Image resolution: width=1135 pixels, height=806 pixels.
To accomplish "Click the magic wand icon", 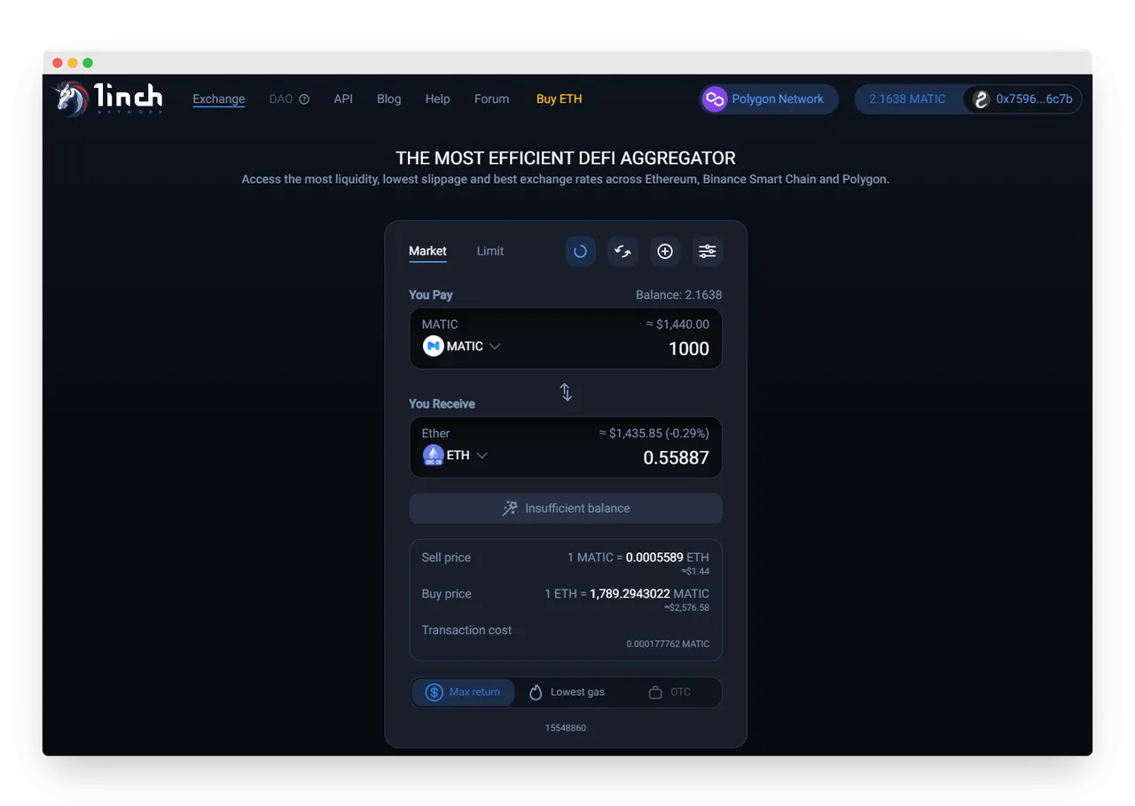I will pos(510,508).
